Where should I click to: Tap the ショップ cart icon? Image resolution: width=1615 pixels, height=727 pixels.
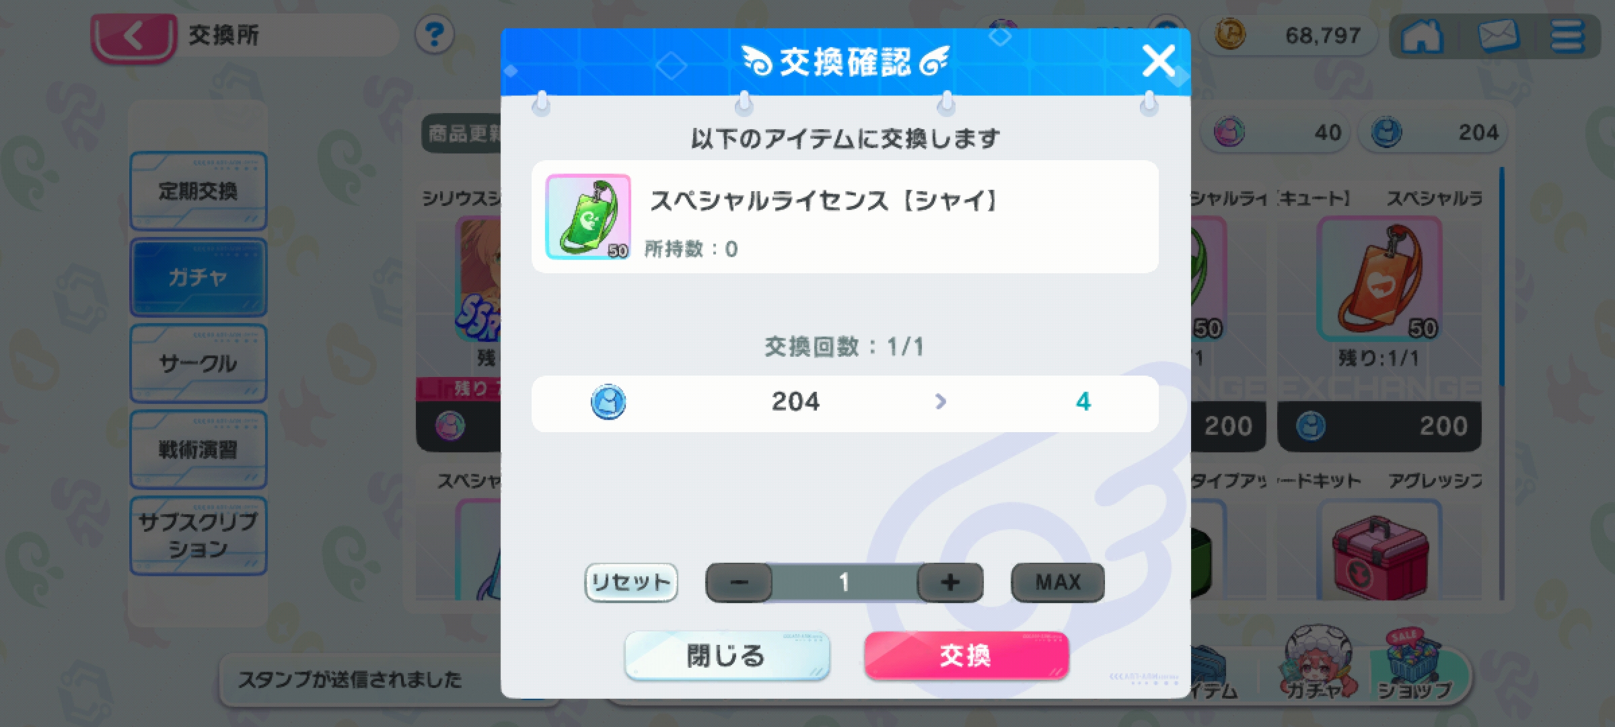[x=1414, y=663]
